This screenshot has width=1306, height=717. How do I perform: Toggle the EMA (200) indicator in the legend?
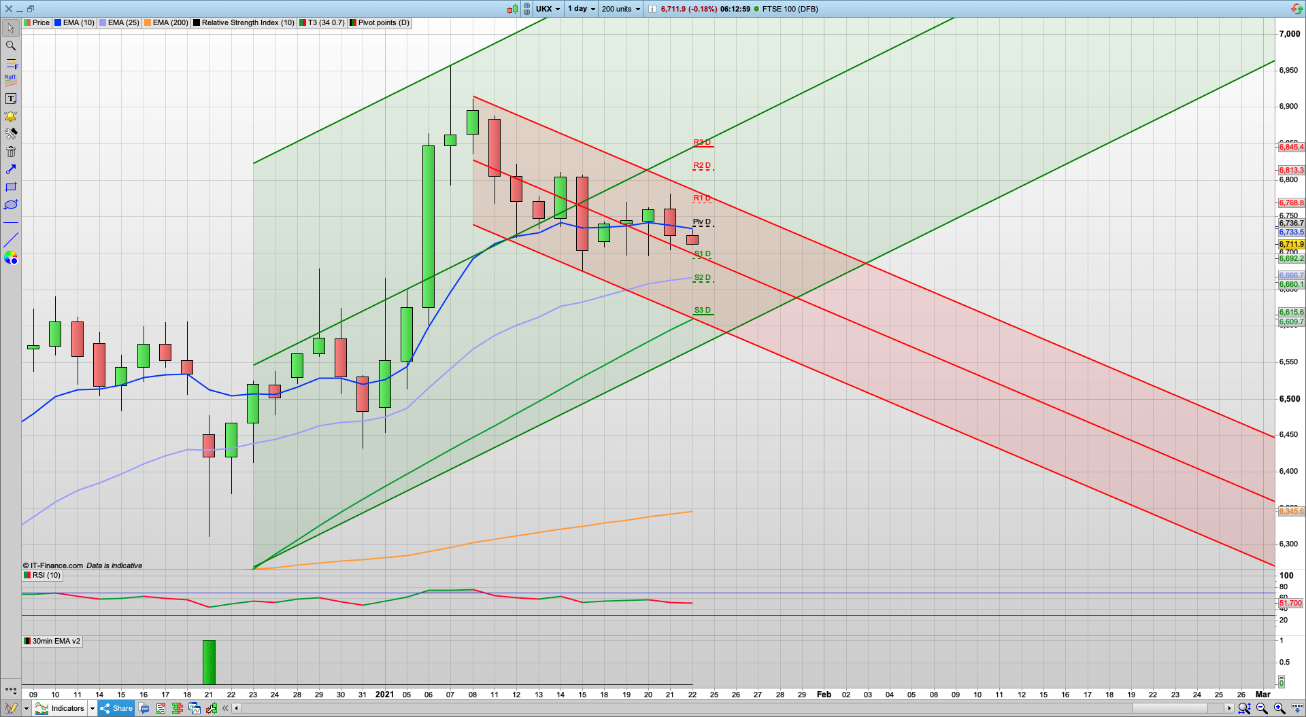point(166,22)
